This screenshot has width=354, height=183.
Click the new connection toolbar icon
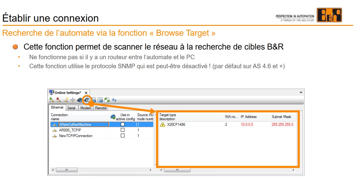[66, 100]
